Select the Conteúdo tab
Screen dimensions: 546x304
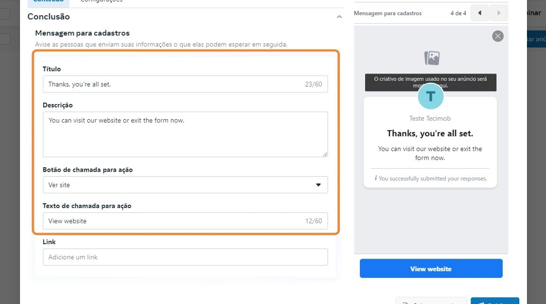48,1
